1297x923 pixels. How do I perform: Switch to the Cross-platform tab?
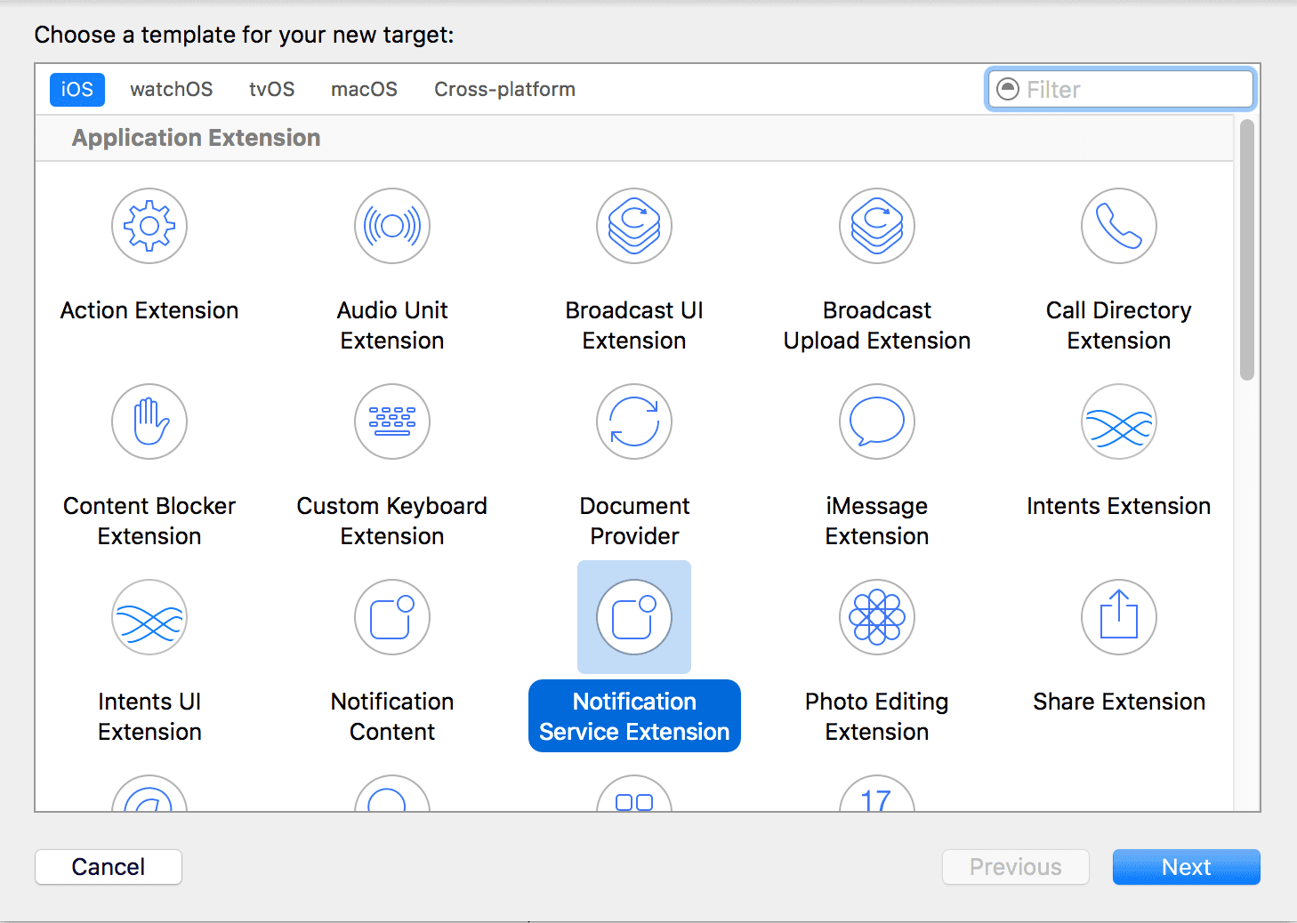point(504,90)
